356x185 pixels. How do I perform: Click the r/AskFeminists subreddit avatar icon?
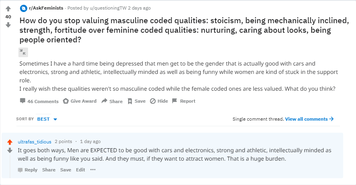point(23,8)
